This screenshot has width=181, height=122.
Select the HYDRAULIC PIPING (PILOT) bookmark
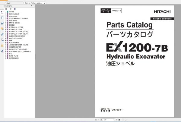(x=19, y=34)
